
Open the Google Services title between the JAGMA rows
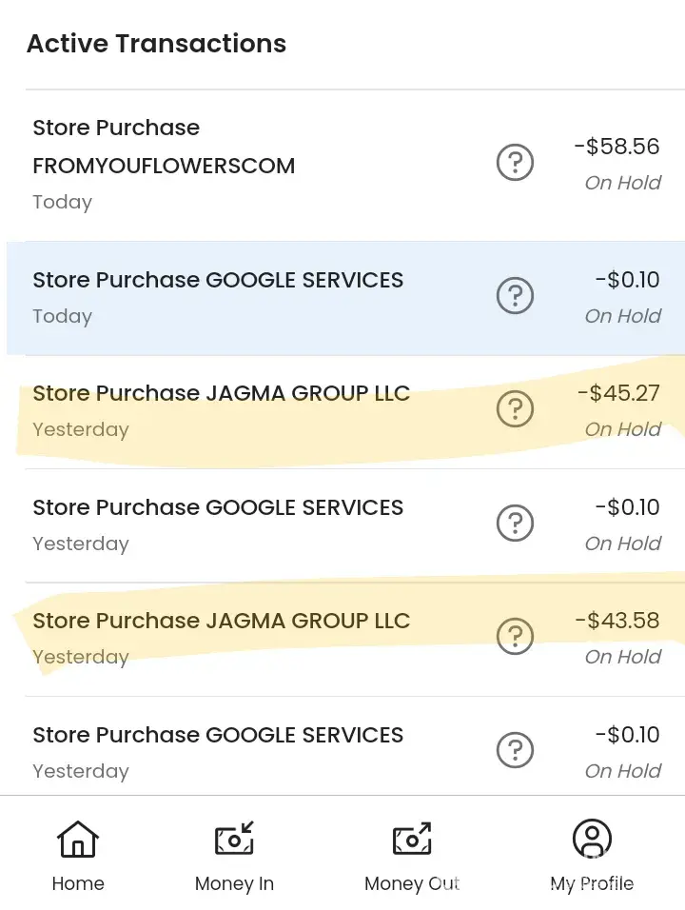click(x=218, y=507)
